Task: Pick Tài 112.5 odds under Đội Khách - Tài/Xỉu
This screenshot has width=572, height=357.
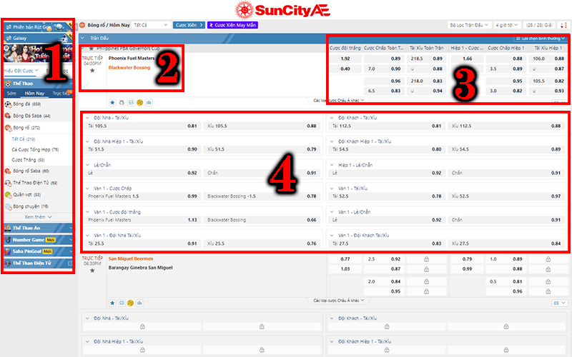Action: 388,126
